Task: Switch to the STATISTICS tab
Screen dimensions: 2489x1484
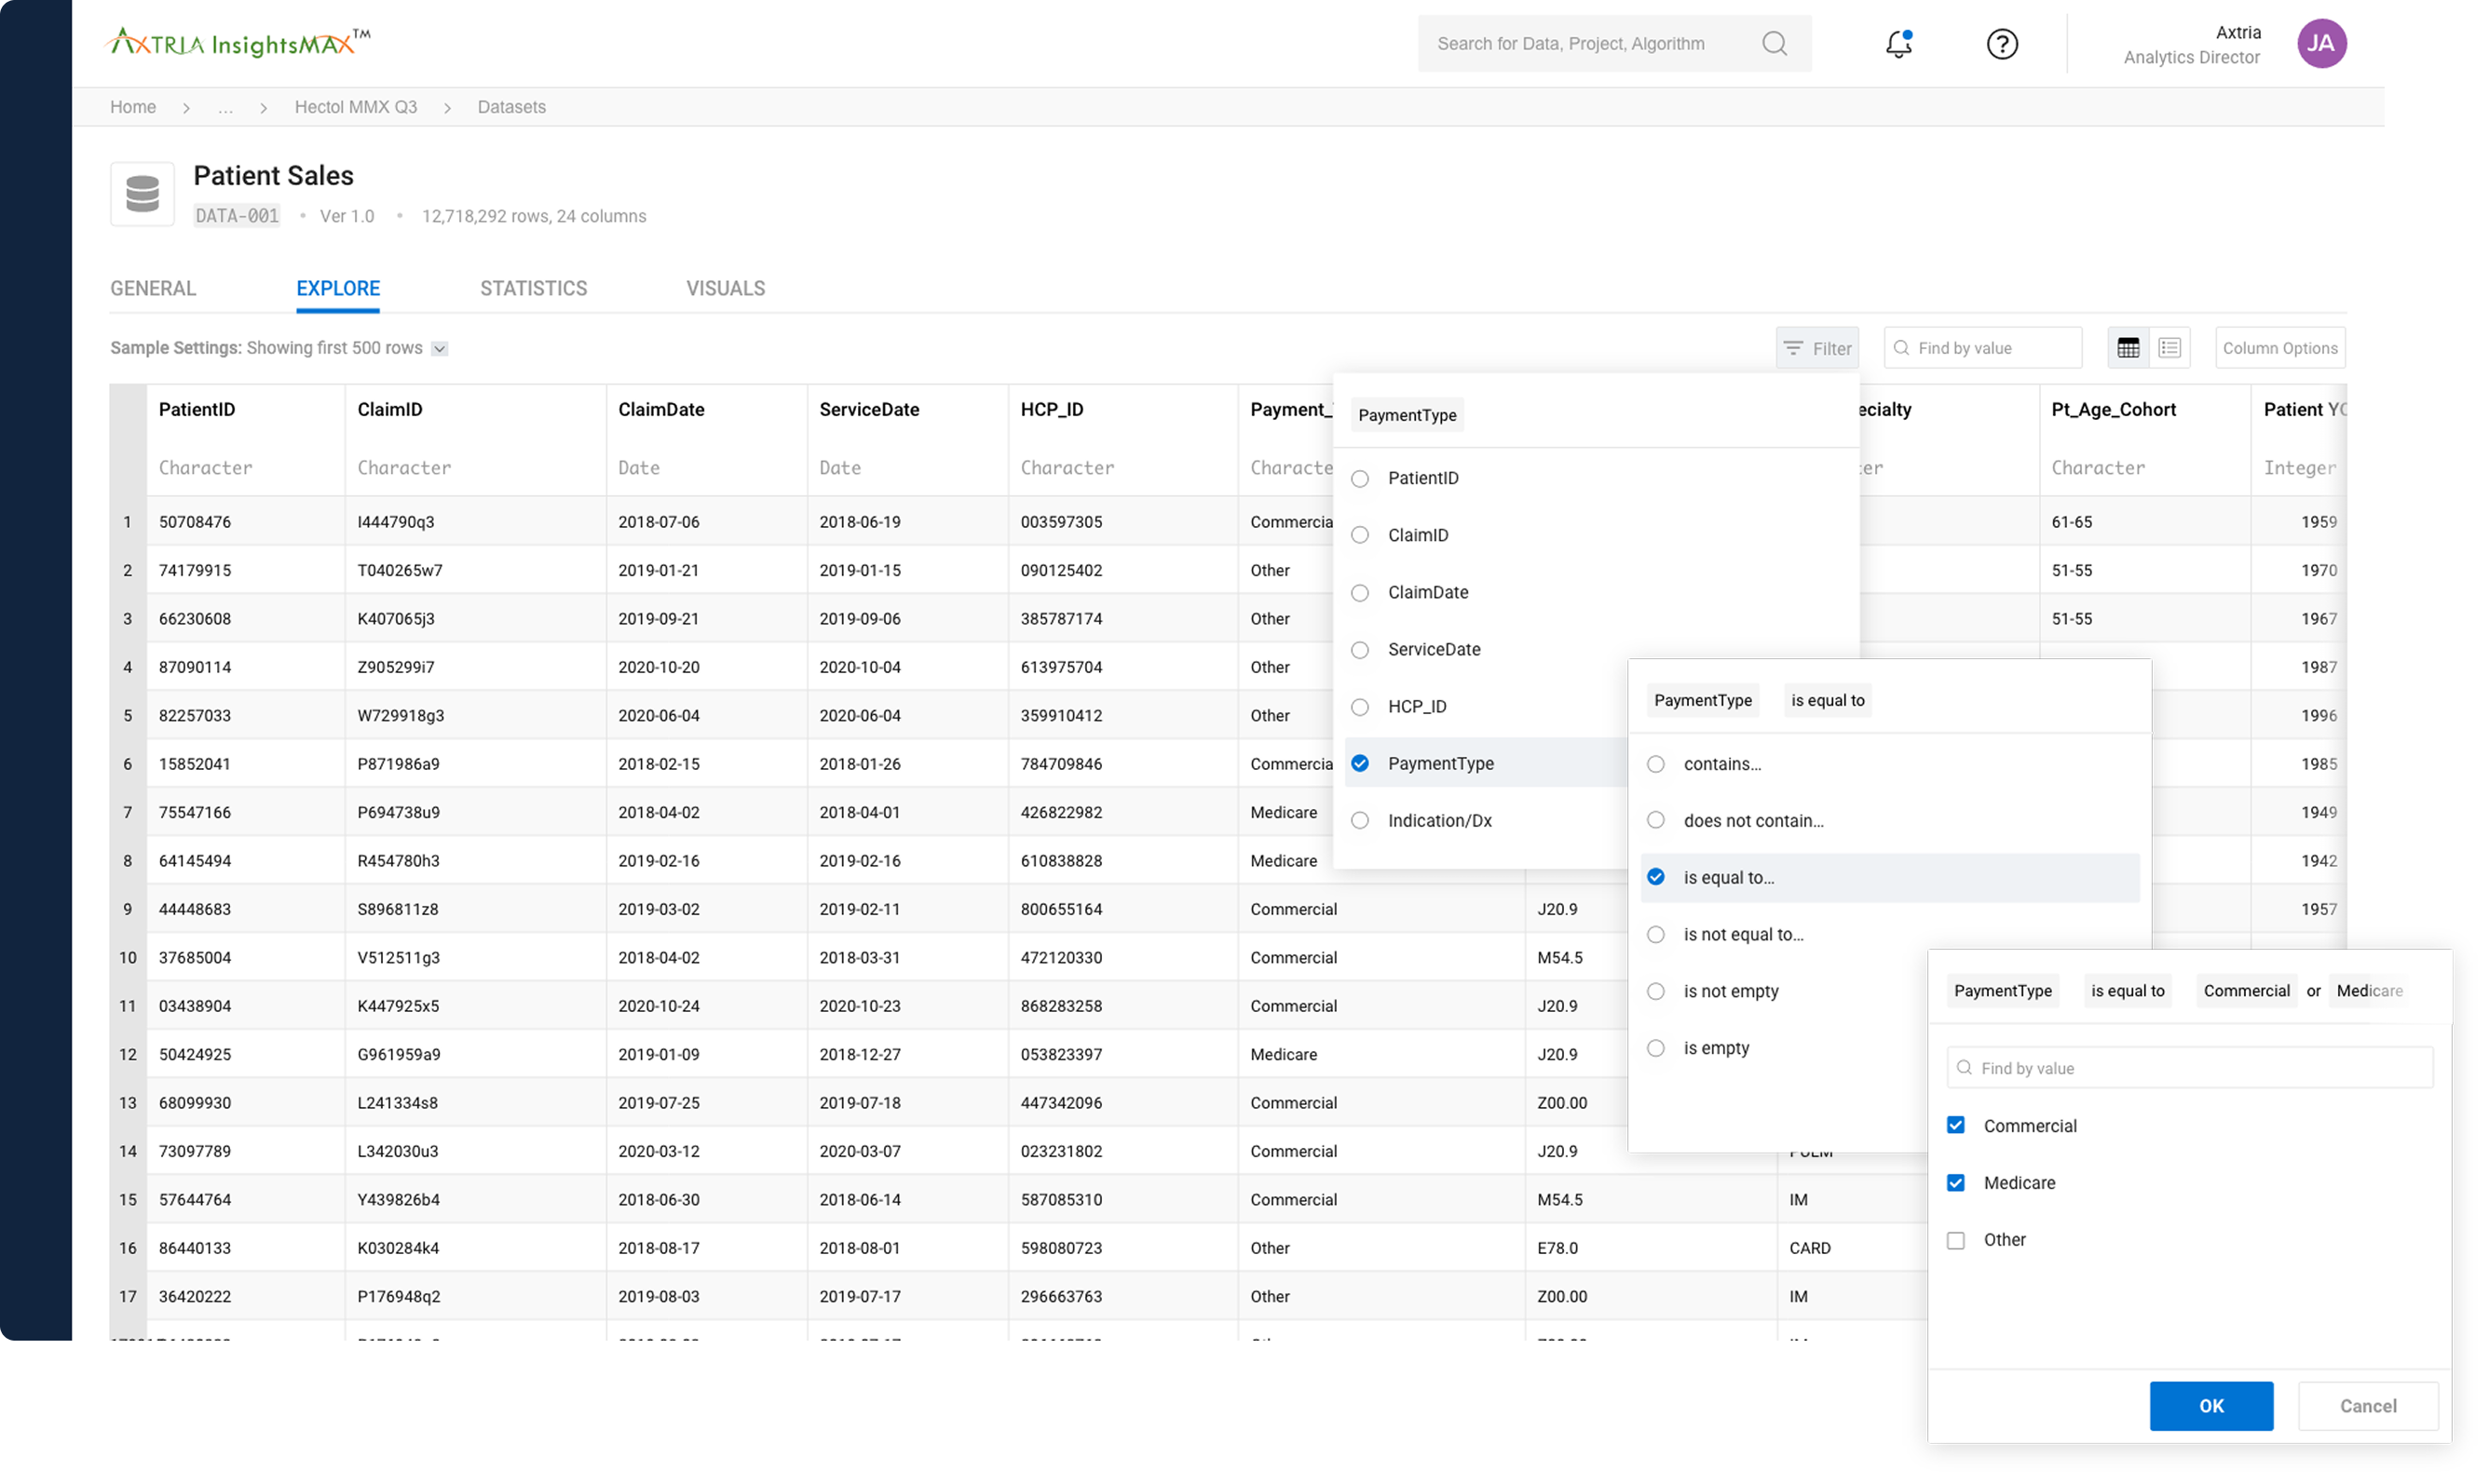Action: click(x=533, y=288)
